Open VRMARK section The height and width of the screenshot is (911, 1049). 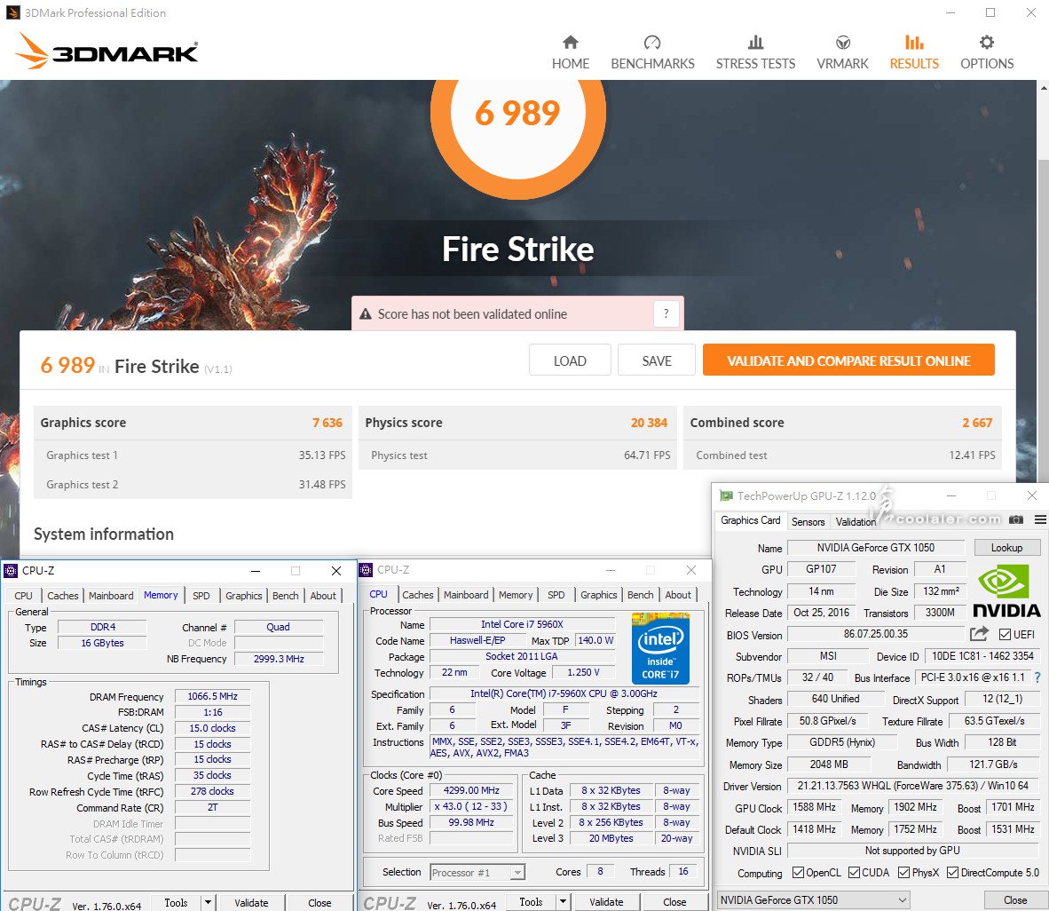pyautogui.click(x=842, y=52)
